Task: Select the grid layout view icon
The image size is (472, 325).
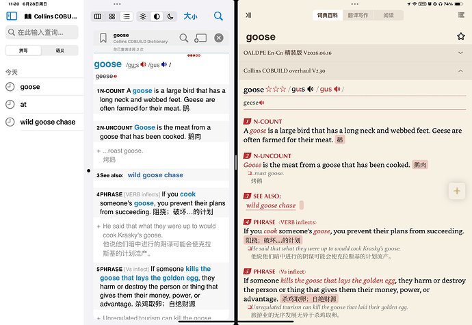Action: coord(112,16)
